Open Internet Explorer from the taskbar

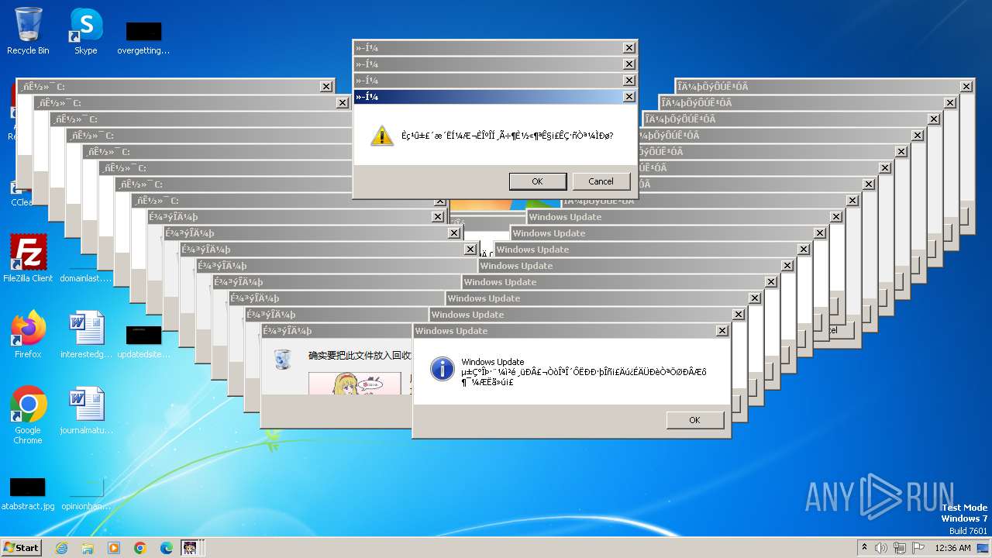[x=62, y=548]
